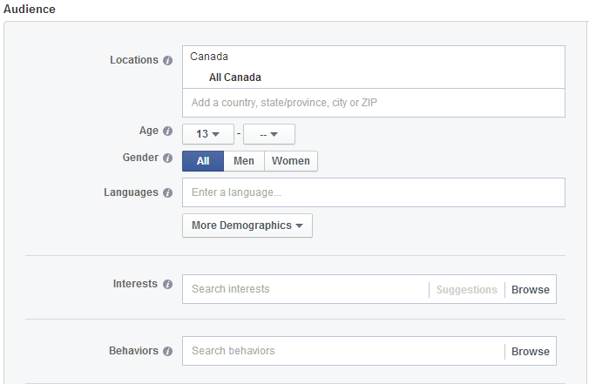This screenshot has width=589, height=384.
Task: Browse behaviors list
Action: [531, 352]
